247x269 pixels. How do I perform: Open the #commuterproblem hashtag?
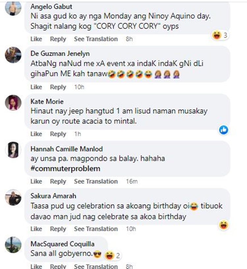point(65,169)
